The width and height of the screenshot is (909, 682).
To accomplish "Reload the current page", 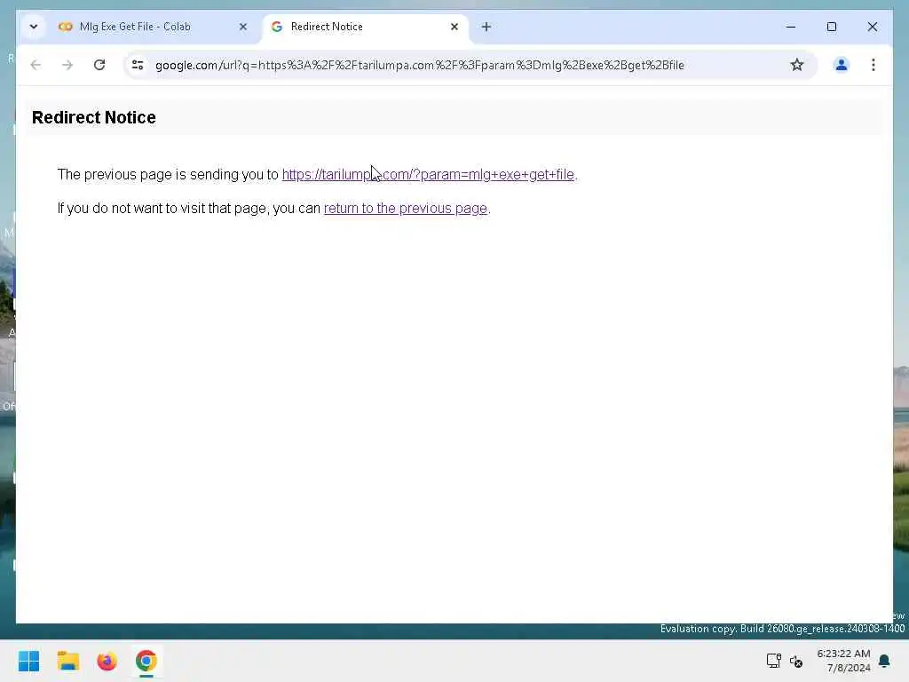I will tap(99, 65).
